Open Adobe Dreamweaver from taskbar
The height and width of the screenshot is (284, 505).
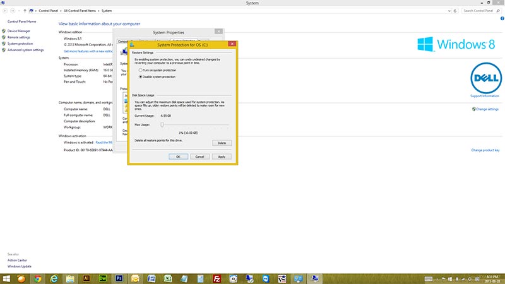click(x=103, y=278)
